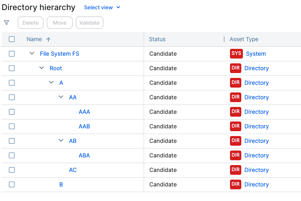
Task: Check the ABA row checkbox
Action: tap(12, 155)
